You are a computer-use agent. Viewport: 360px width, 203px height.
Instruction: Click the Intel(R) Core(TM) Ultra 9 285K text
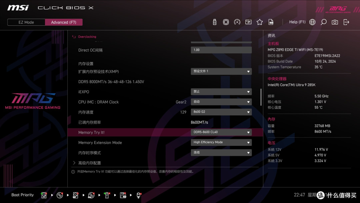292,85
